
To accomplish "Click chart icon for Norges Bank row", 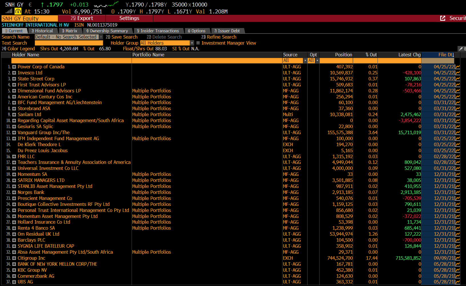I will (457, 192).
